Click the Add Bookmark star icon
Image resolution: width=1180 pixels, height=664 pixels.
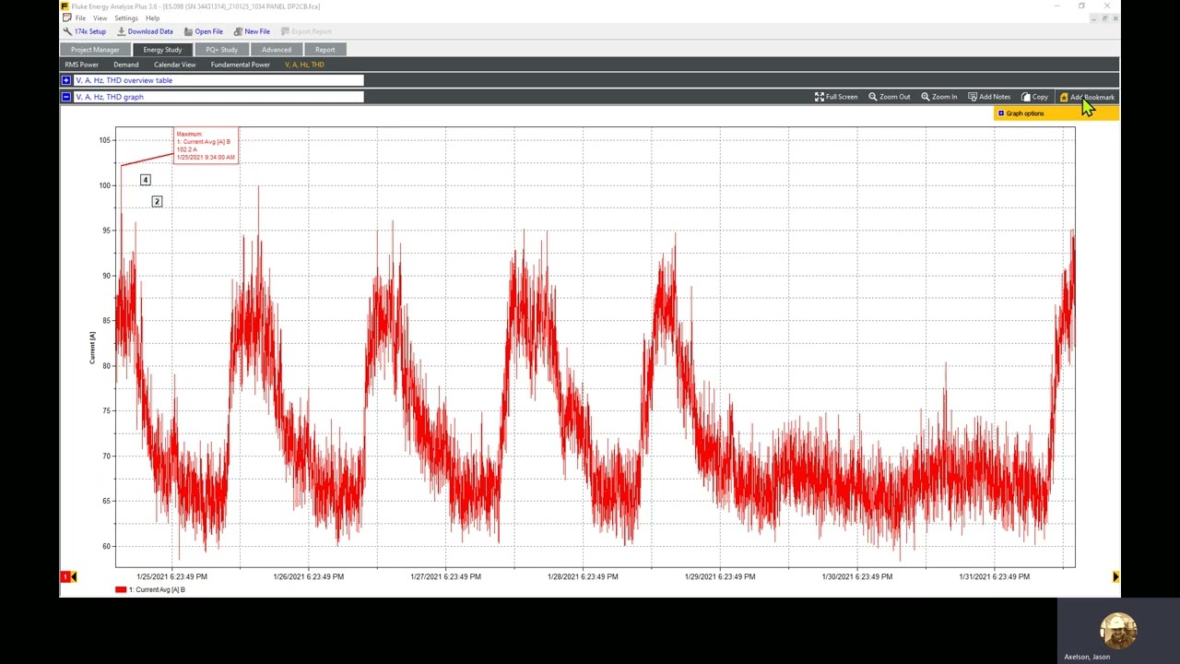[x=1064, y=97]
